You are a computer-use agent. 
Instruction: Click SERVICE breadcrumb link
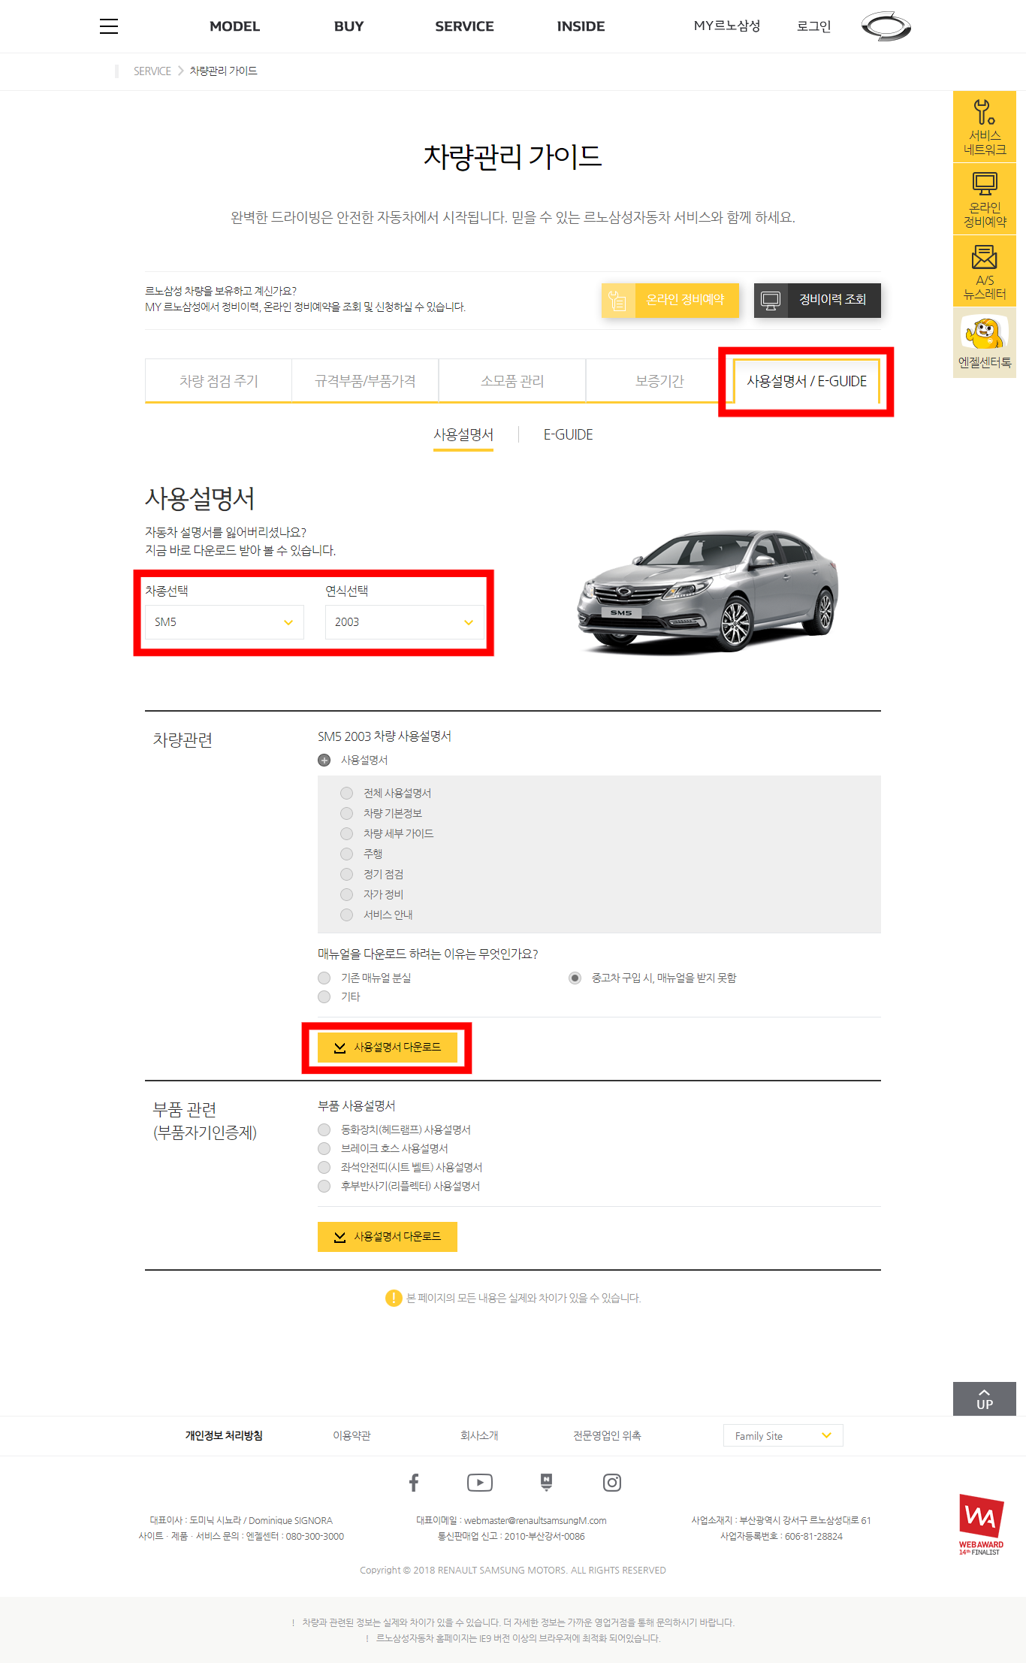pyautogui.click(x=152, y=71)
